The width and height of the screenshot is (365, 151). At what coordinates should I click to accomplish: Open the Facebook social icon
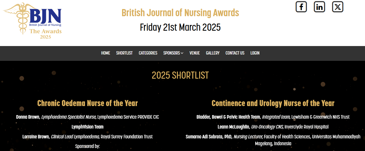point(301,7)
